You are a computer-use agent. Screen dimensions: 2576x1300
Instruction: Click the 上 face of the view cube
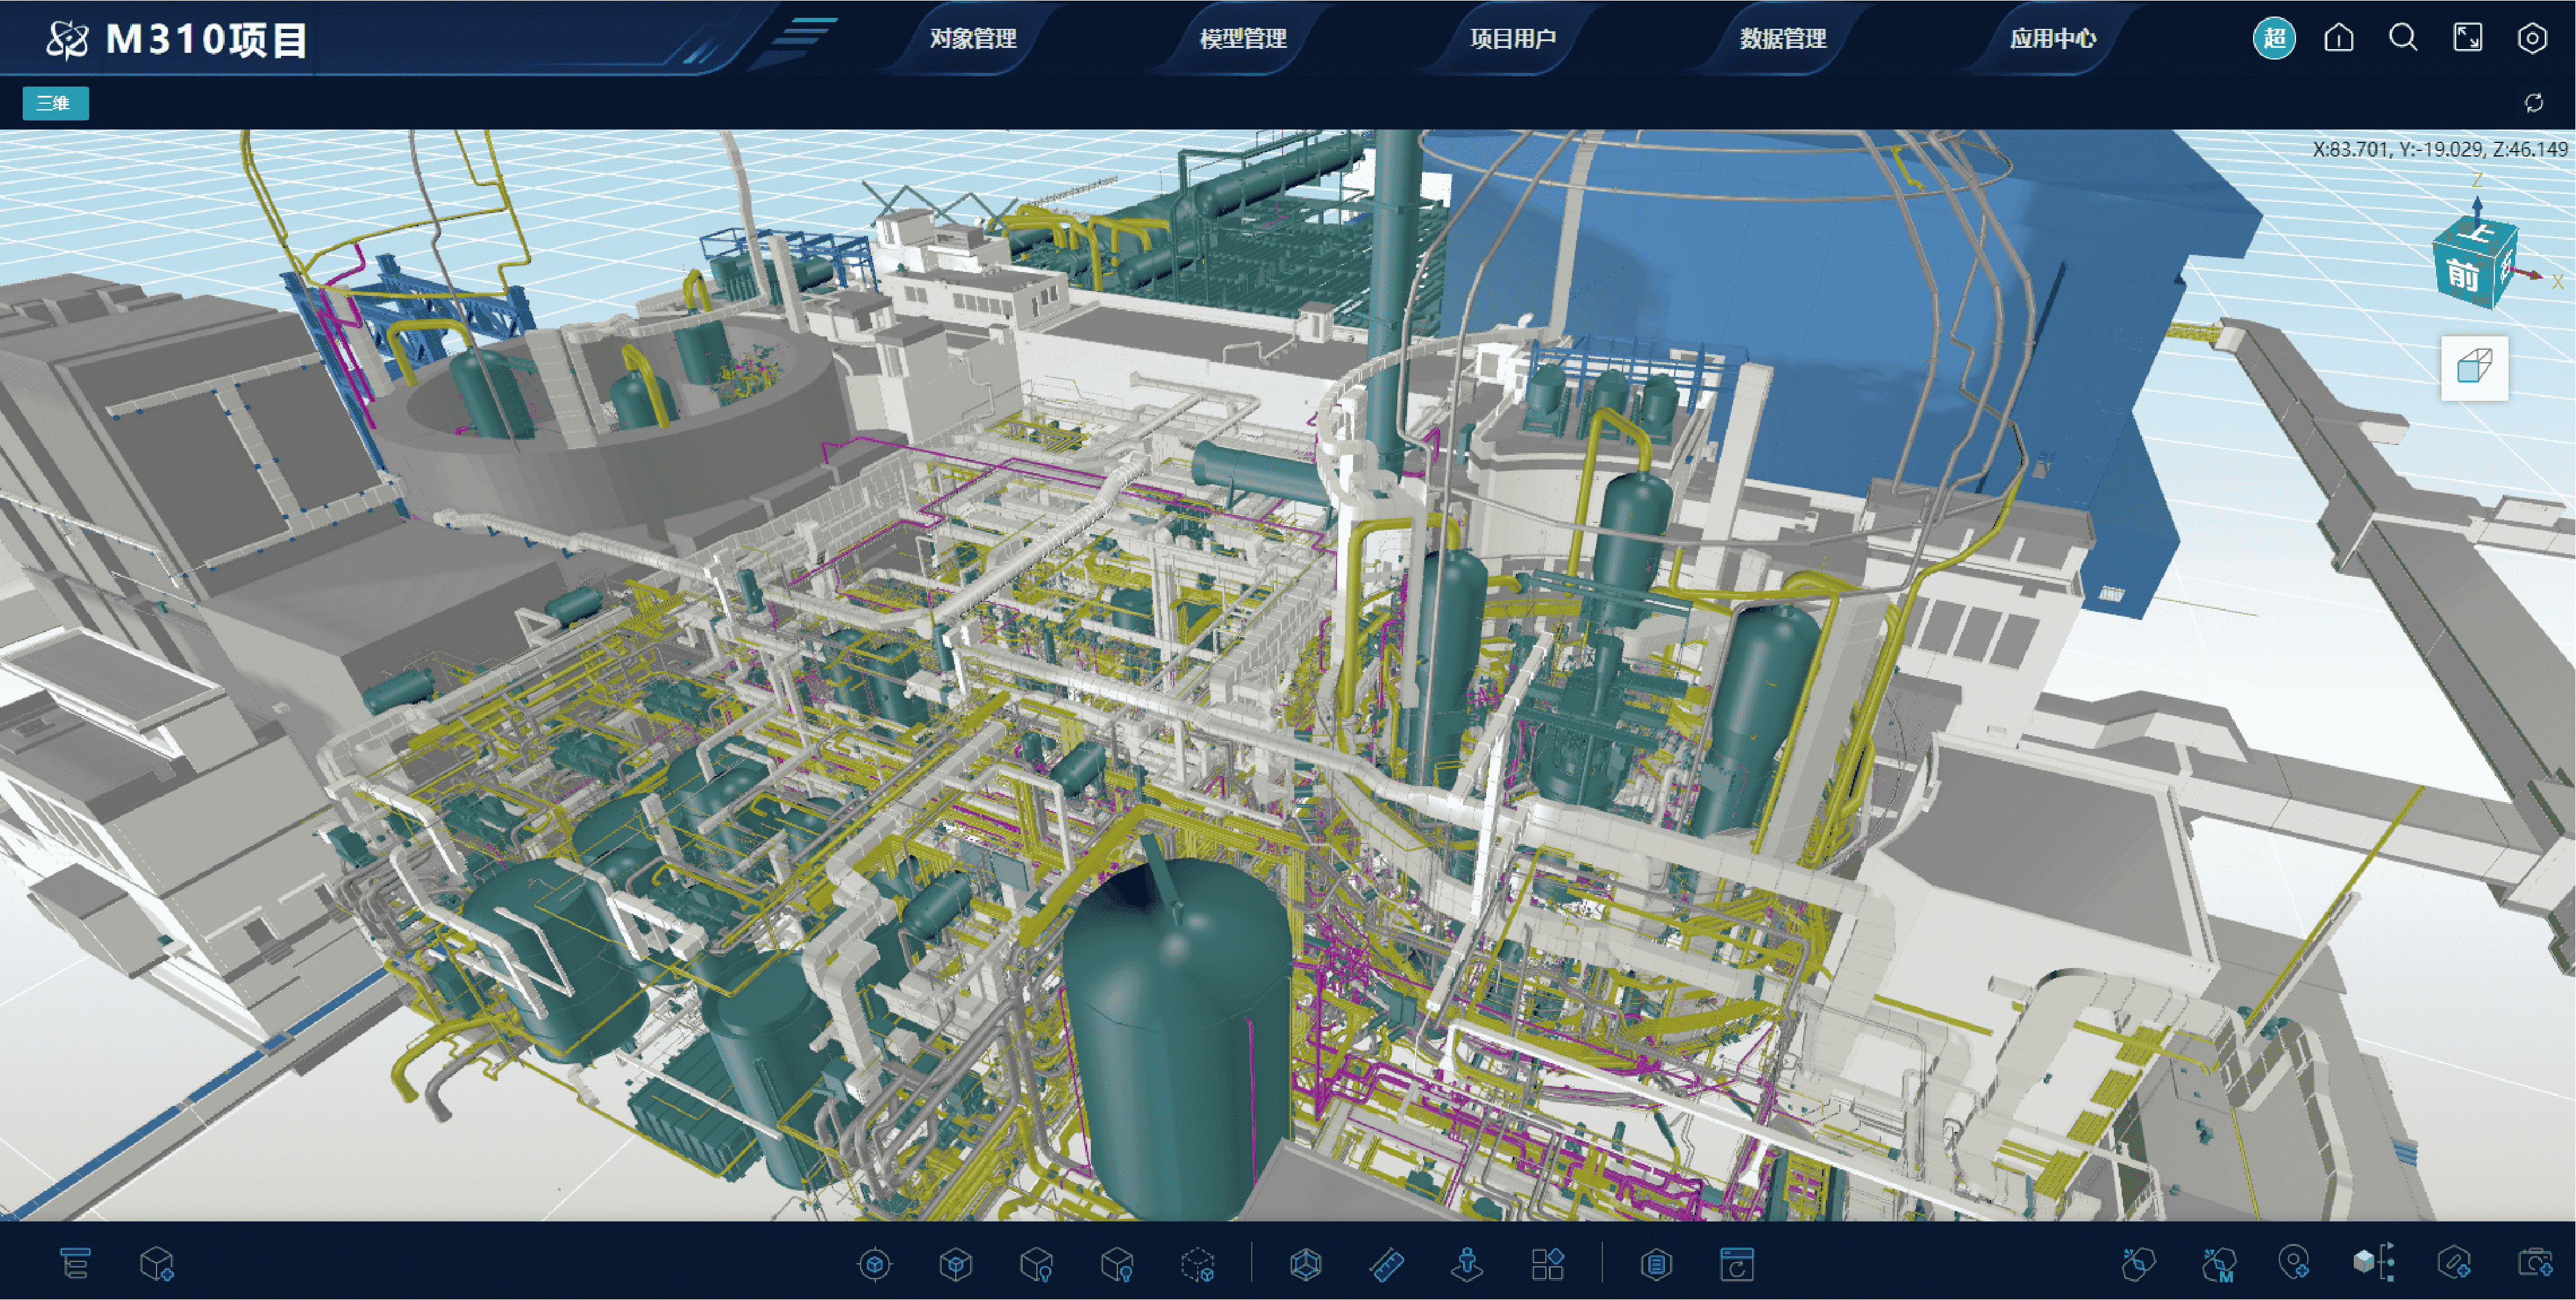[2478, 233]
